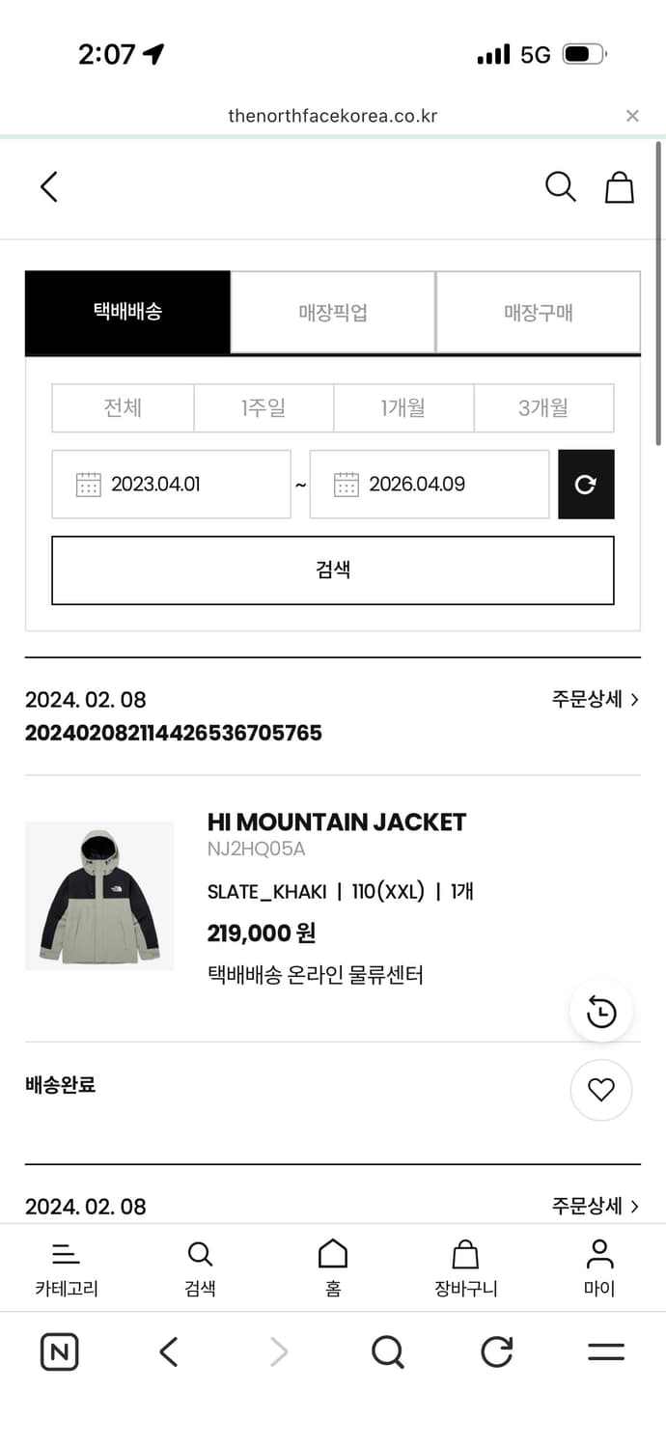This screenshot has height=1448, width=666.
Task: Reload the page with the browser refresh icon
Action: tap(495, 1351)
